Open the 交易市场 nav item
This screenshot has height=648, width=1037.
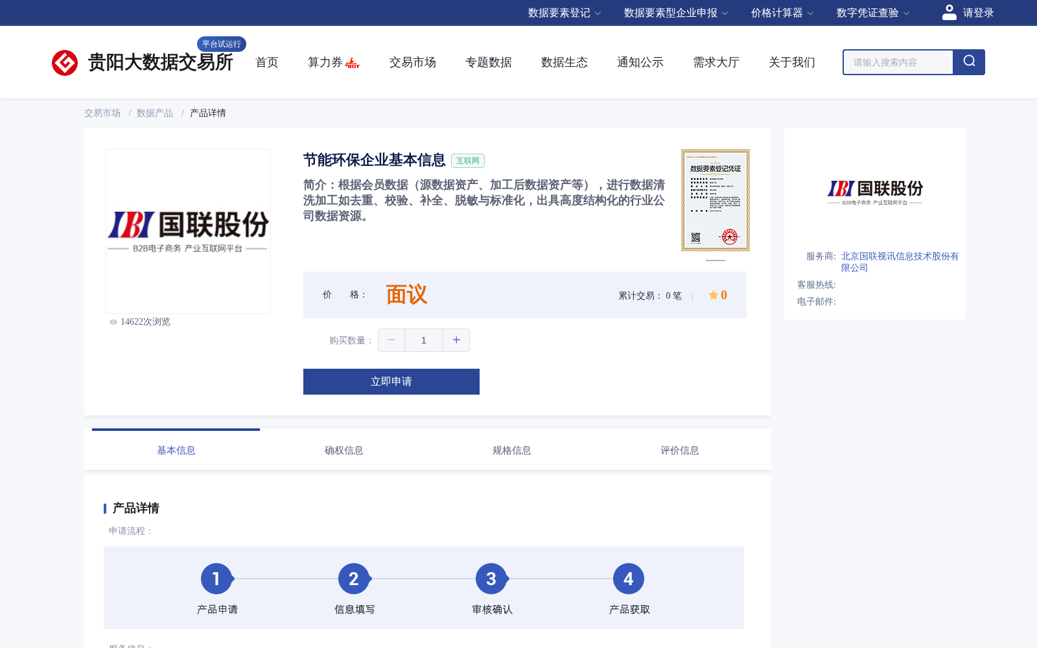pyautogui.click(x=413, y=62)
